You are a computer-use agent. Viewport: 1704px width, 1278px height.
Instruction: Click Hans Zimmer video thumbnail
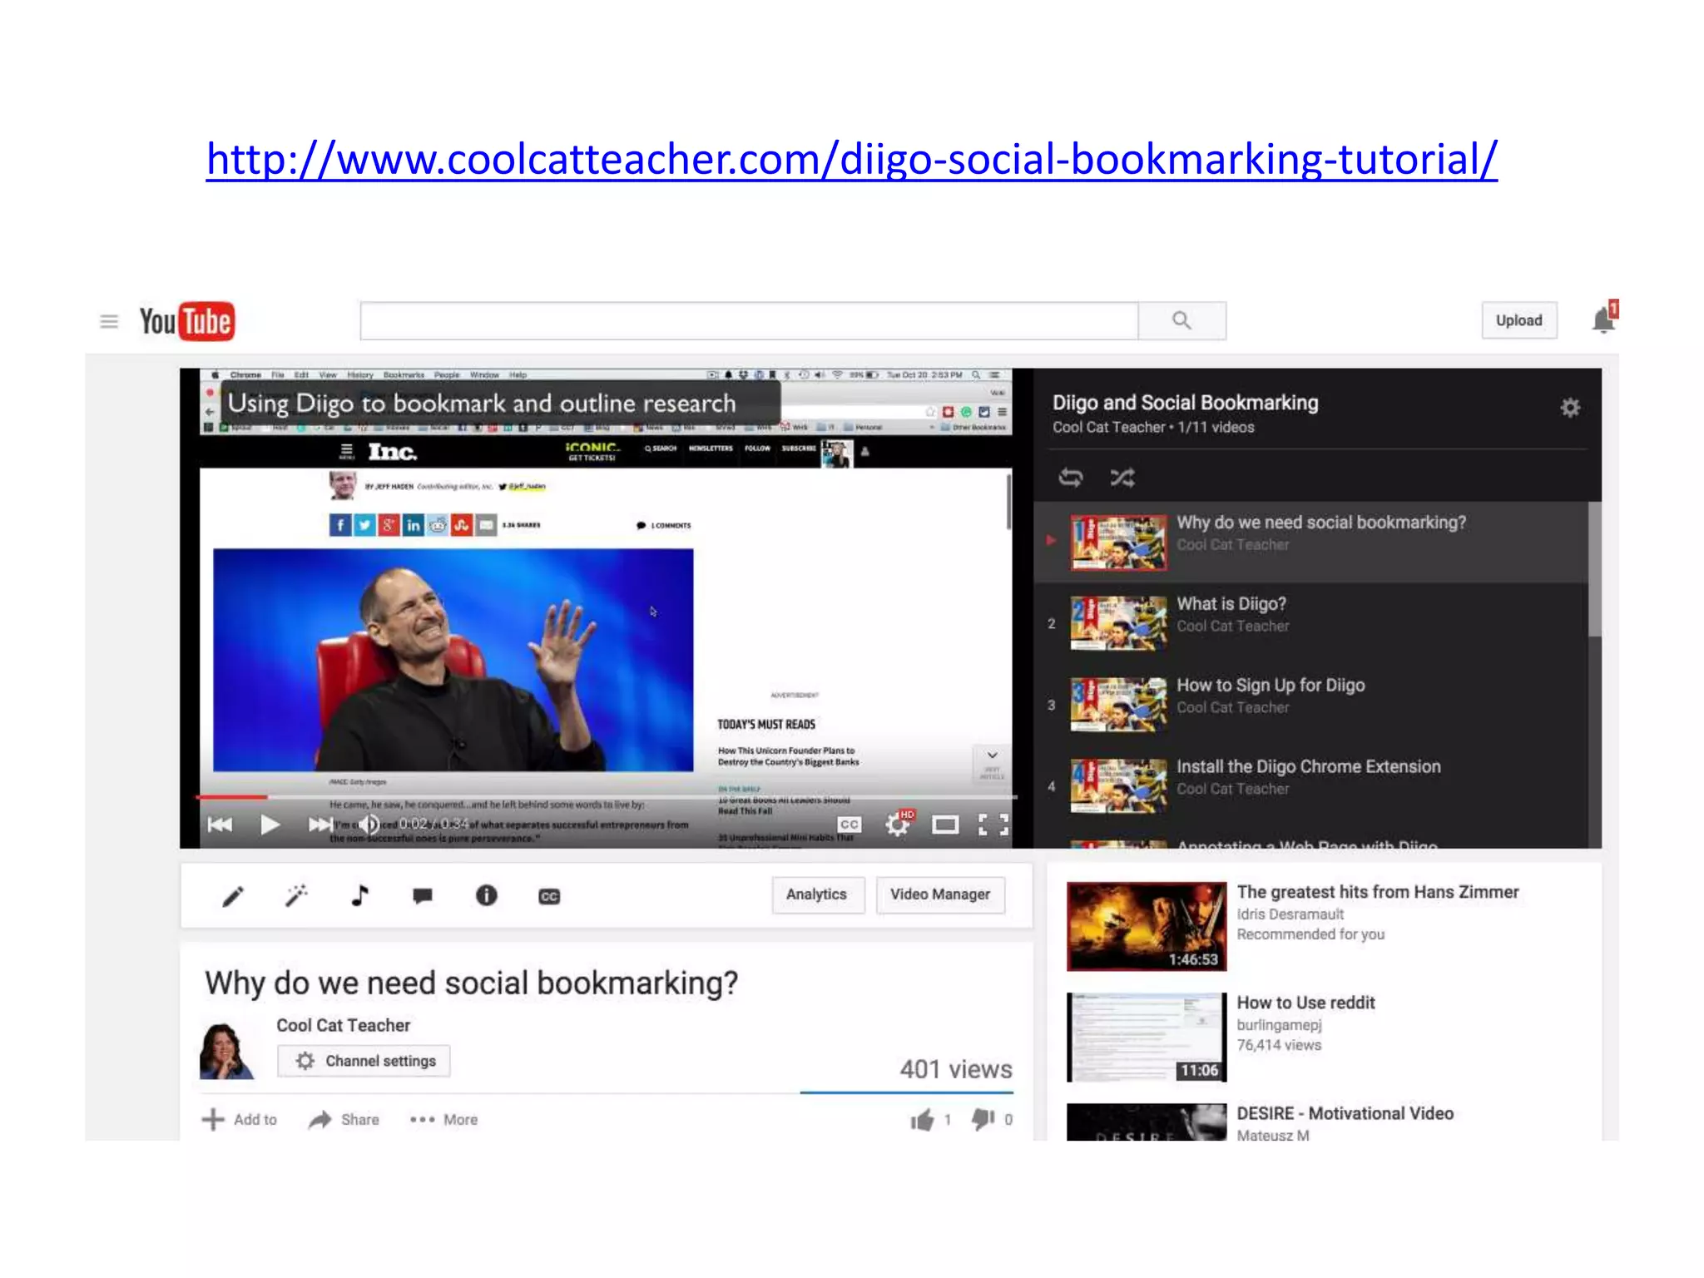1147,926
